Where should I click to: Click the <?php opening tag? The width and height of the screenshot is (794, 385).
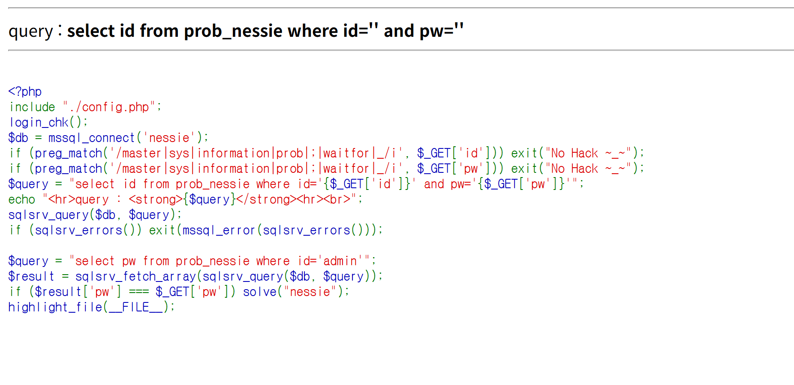click(x=25, y=92)
